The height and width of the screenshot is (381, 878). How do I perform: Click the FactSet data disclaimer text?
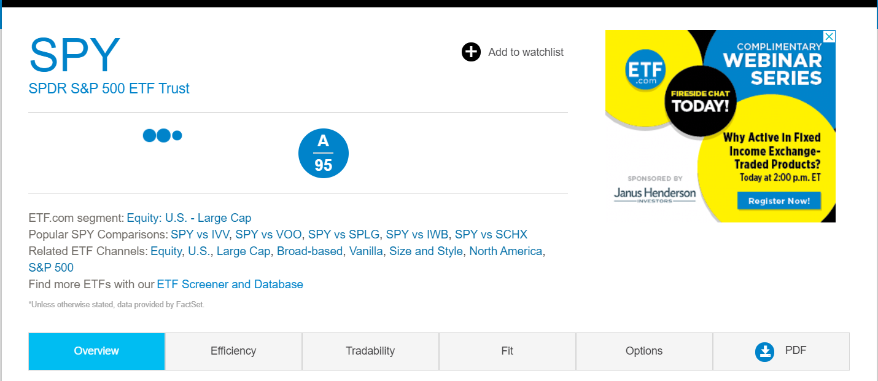(117, 304)
